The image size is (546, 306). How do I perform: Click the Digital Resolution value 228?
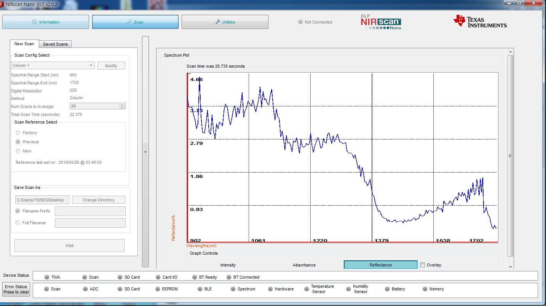point(73,90)
